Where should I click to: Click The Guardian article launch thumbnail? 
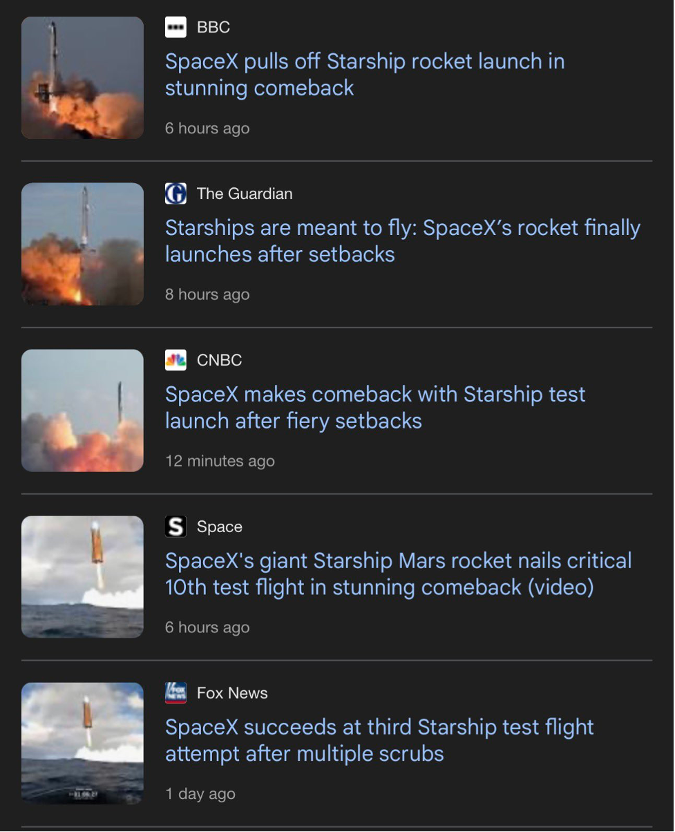pos(82,244)
